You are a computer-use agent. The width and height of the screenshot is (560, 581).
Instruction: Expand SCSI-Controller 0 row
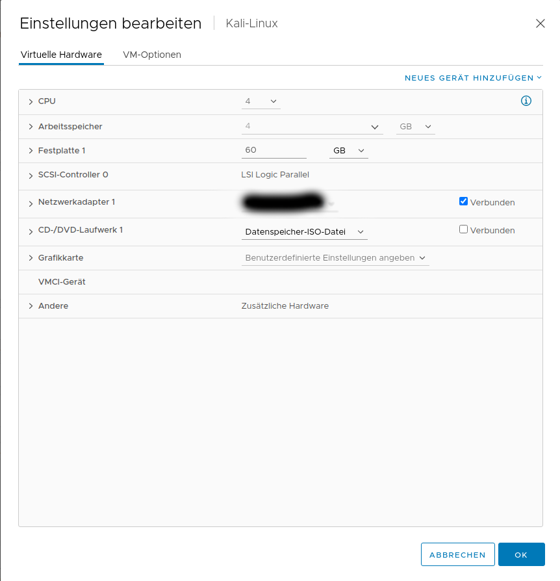(31, 175)
